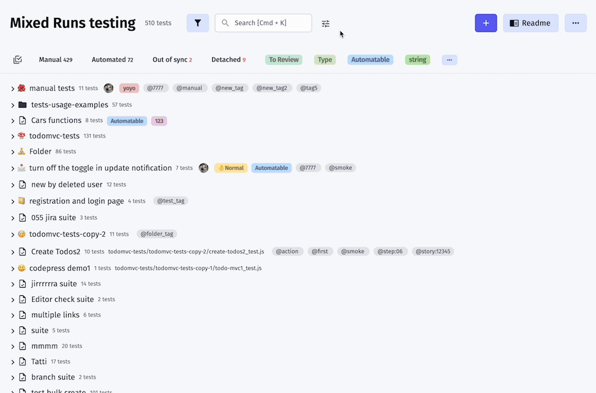This screenshot has width=596, height=393.
Task: Click the file icon of Create Todos2
Action: click(x=22, y=252)
